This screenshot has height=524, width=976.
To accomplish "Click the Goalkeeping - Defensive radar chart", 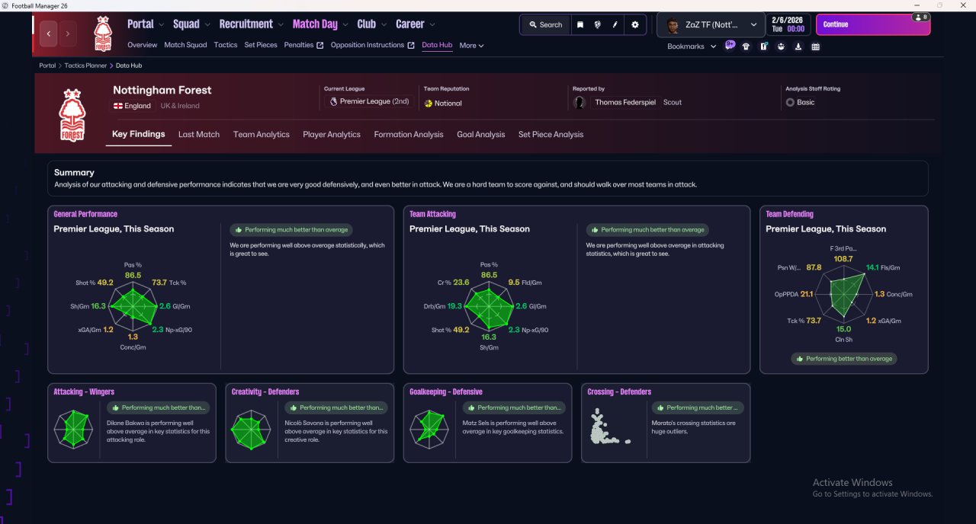I will [429, 429].
